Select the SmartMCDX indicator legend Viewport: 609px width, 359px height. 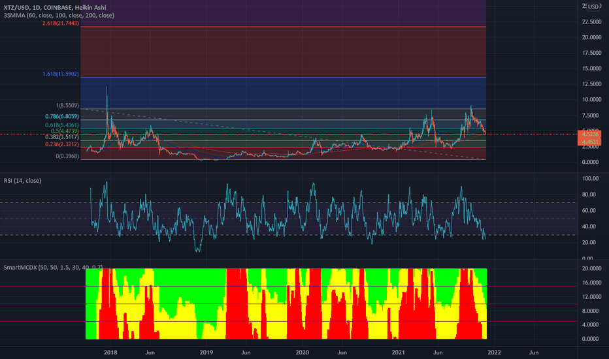(x=53, y=268)
